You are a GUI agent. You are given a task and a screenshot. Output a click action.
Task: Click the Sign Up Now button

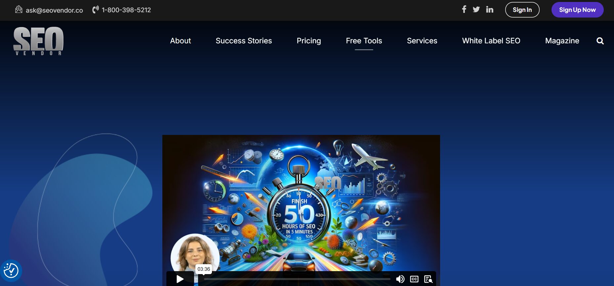click(577, 10)
